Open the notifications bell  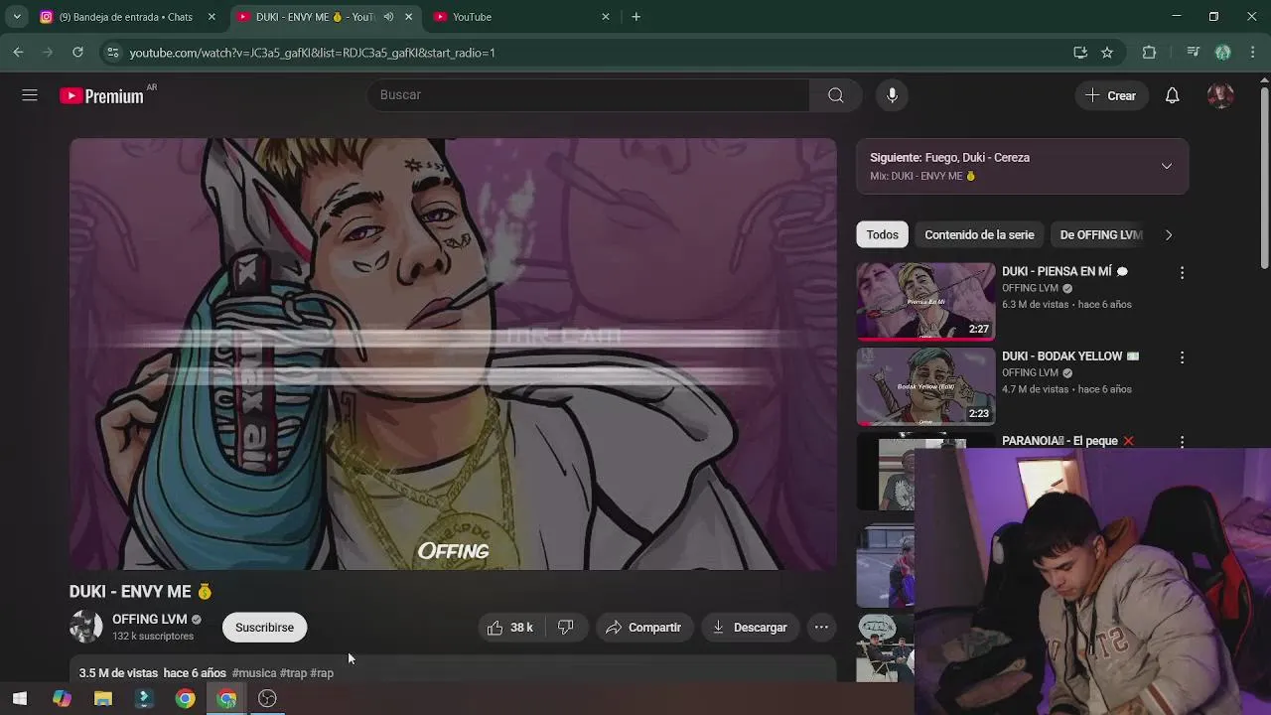pos(1172,95)
